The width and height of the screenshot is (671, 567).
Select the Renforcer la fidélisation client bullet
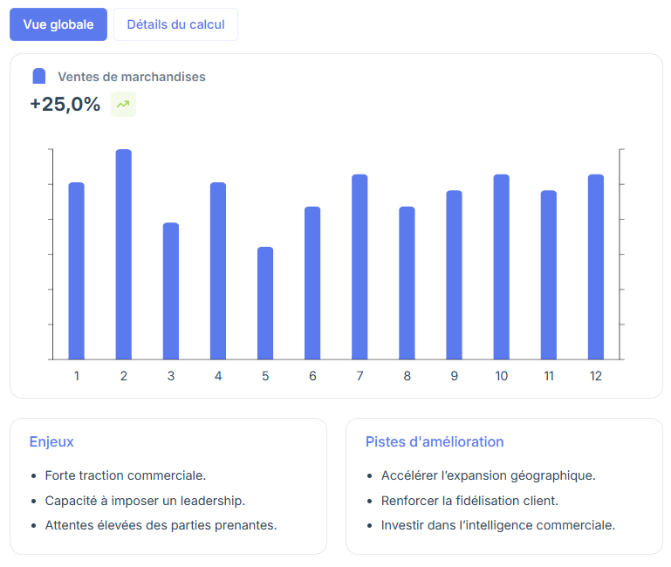pyautogui.click(x=469, y=501)
